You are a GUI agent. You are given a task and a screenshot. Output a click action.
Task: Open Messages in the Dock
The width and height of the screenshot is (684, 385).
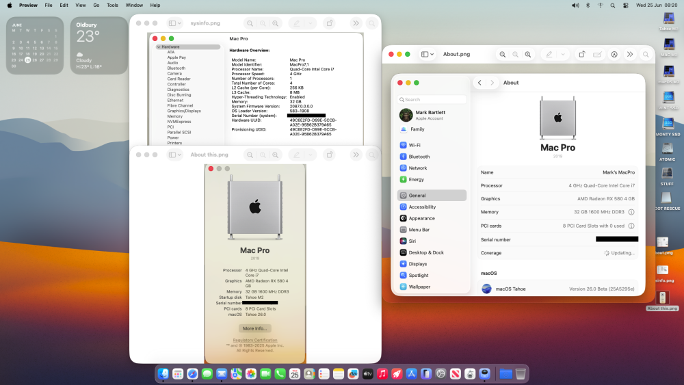pos(207,373)
